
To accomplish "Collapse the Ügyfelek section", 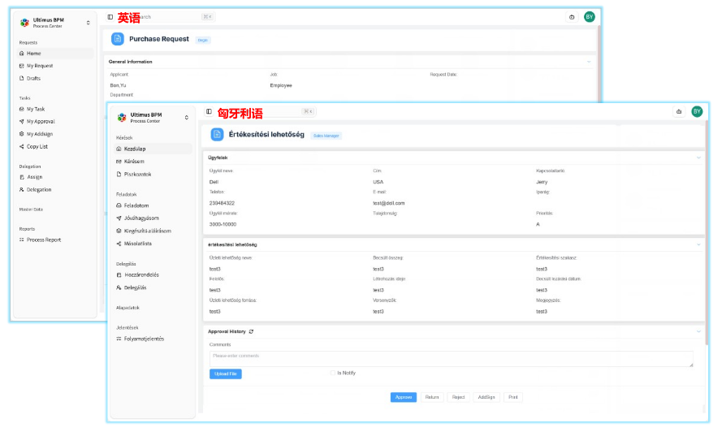I will coord(698,157).
